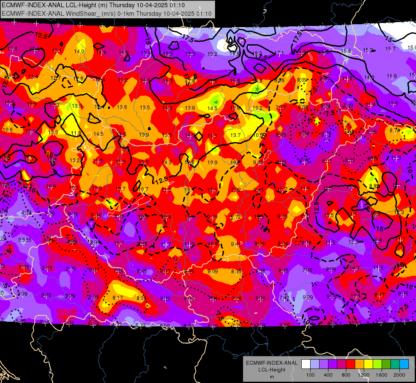Select the yellow legend color swatch

(368, 364)
